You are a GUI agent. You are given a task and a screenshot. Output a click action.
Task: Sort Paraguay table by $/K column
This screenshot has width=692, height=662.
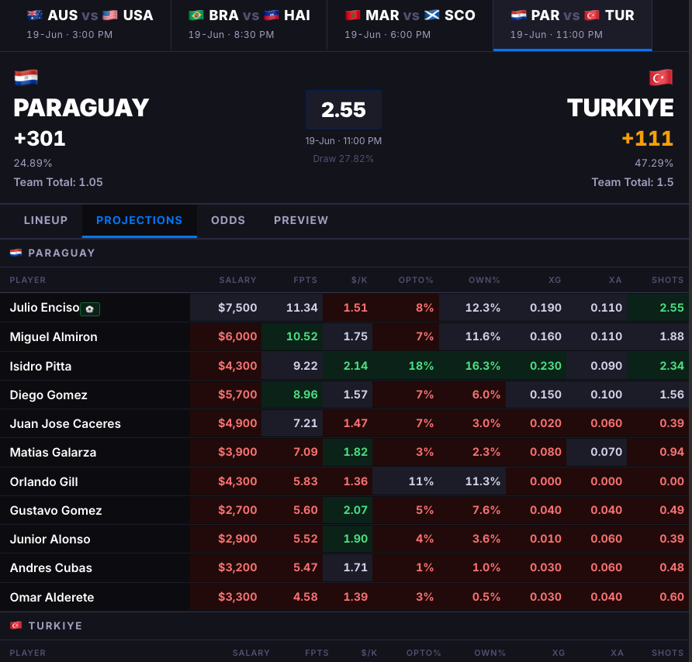[x=359, y=280]
